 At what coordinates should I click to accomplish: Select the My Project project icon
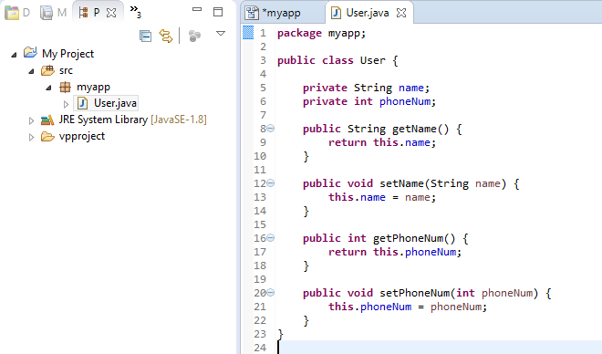[x=30, y=52]
